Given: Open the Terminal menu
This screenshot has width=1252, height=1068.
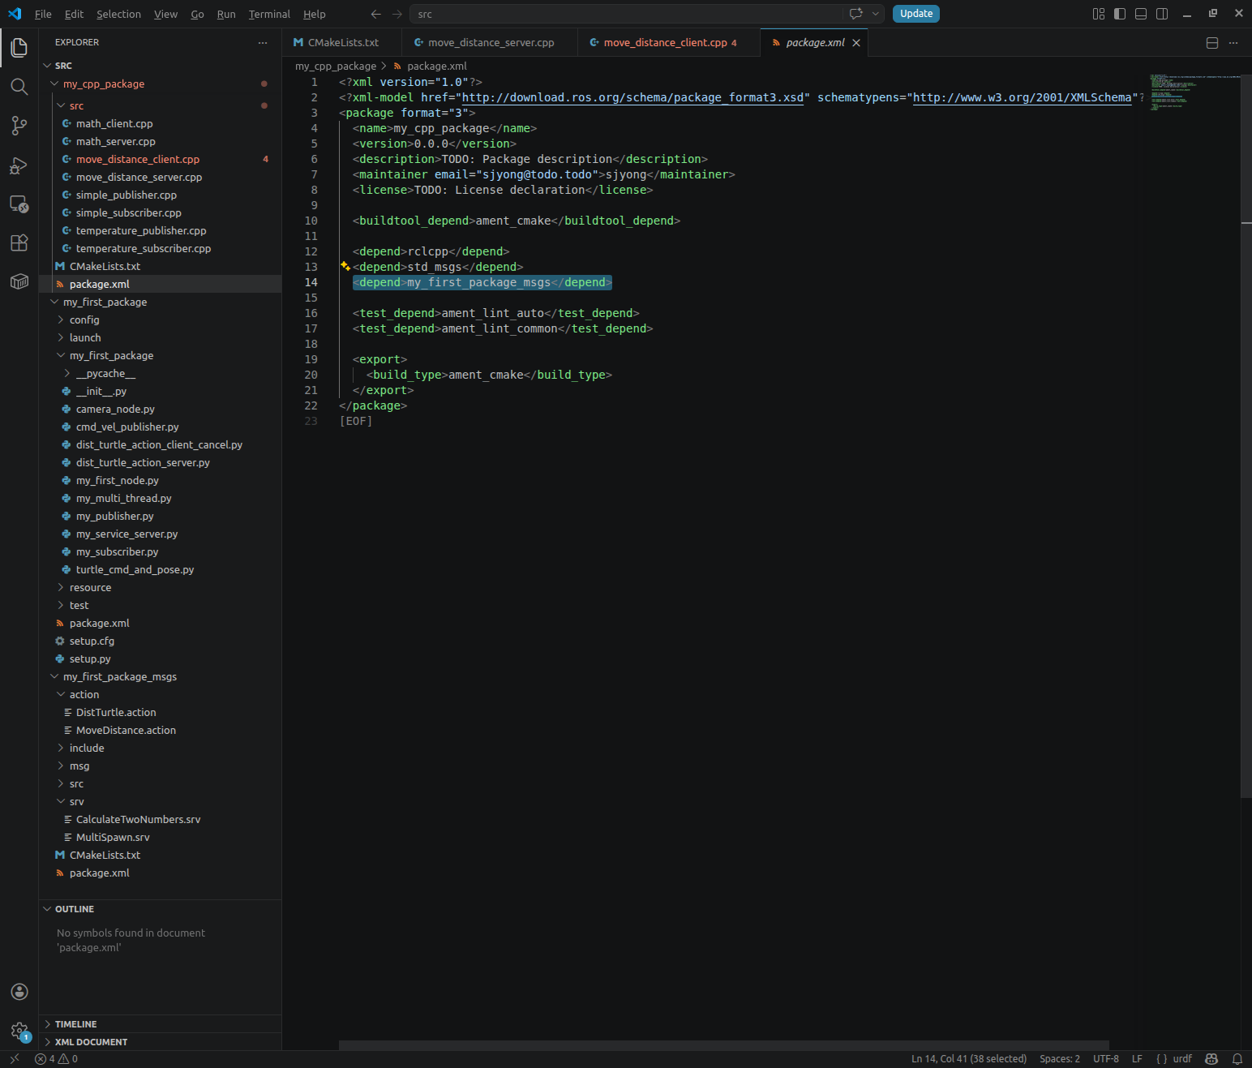Looking at the screenshot, I should pyautogui.click(x=269, y=14).
